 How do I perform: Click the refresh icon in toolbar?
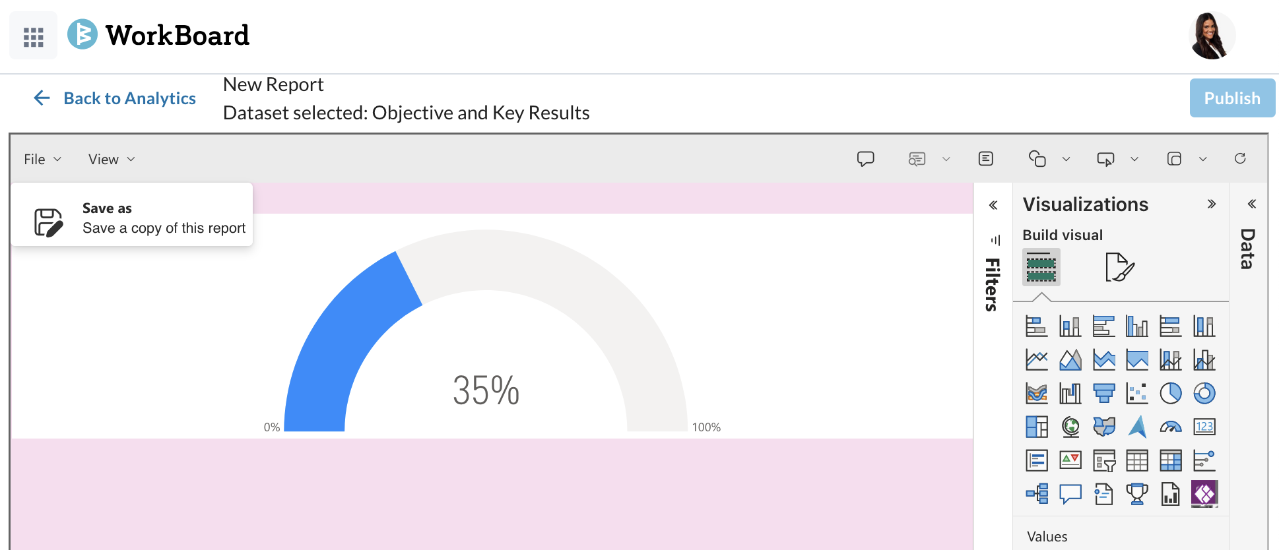pyautogui.click(x=1239, y=159)
